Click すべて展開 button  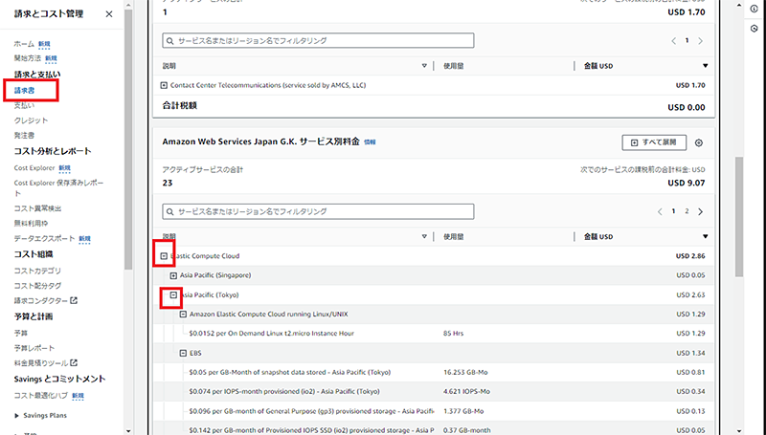pos(654,142)
